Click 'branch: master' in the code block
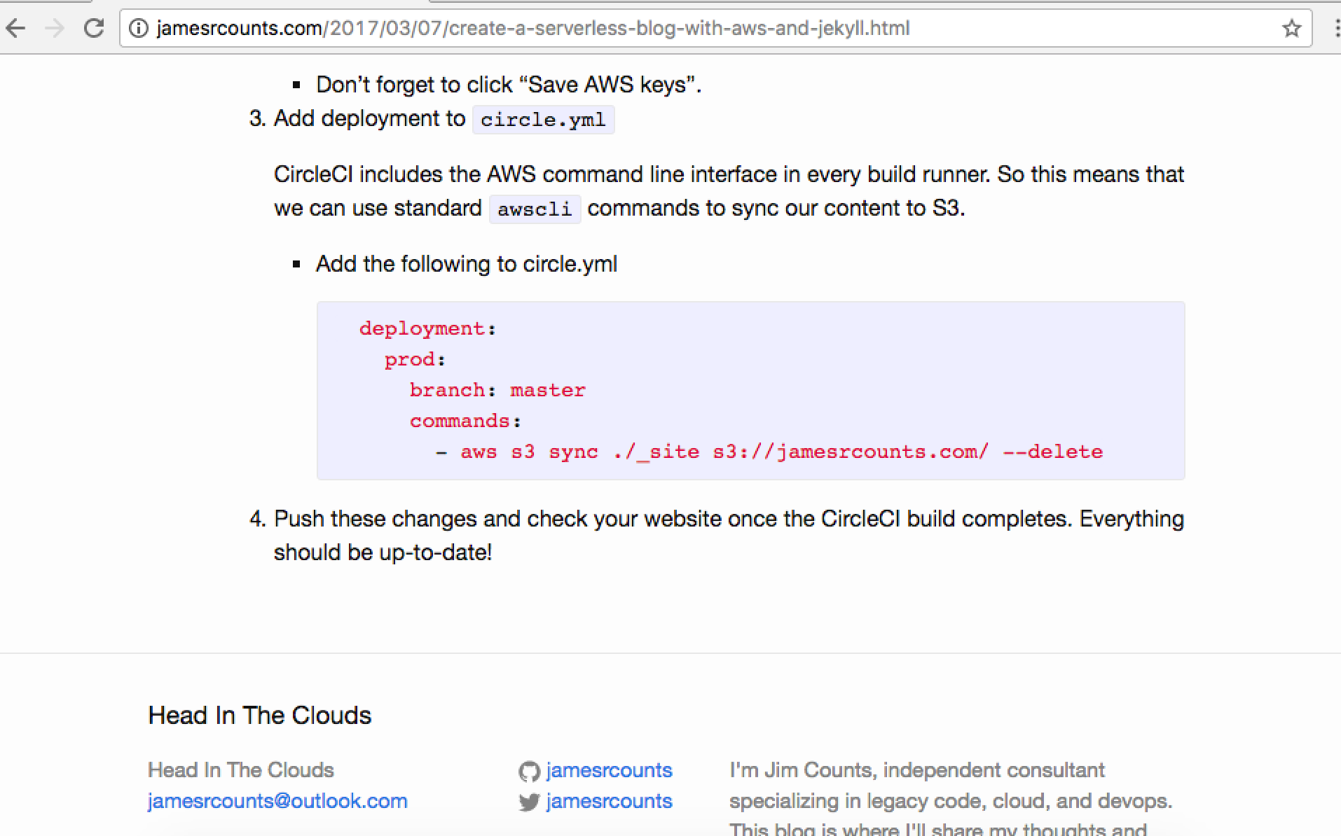This screenshot has width=1341, height=836. [497, 390]
